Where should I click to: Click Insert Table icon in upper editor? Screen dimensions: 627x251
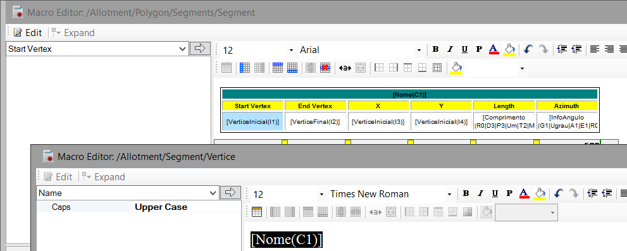[x=227, y=68]
